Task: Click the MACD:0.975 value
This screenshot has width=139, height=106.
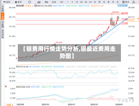Action: click(x=58, y=87)
